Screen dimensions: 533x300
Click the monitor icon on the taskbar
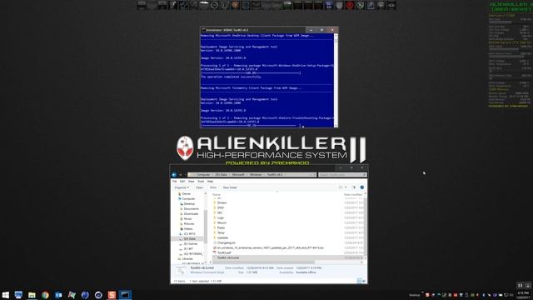[x=18, y=295]
